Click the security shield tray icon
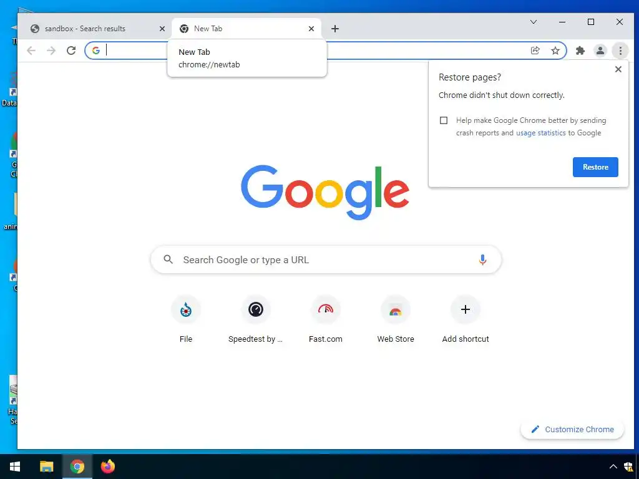Image resolution: width=639 pixels, height=479 pixels. click(629, 467)
